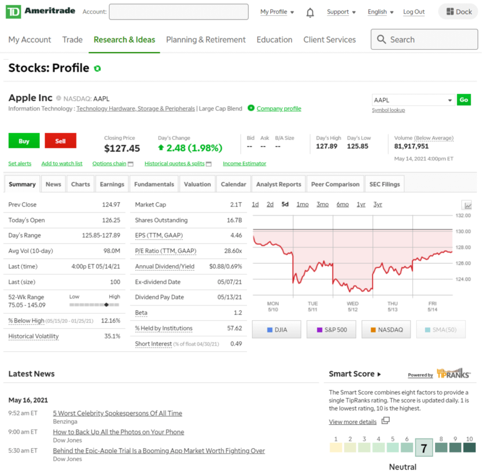Switch to the Earnings tab
This screenshot has width=482, height=474.
pyautogui.click(x=112, y=184)
